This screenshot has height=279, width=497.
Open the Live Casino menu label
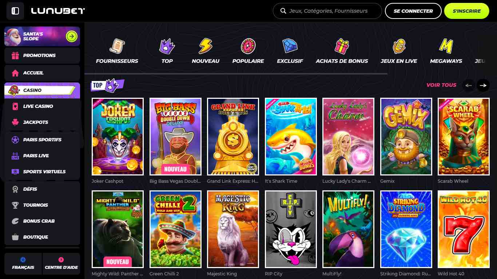coord(38,106)
